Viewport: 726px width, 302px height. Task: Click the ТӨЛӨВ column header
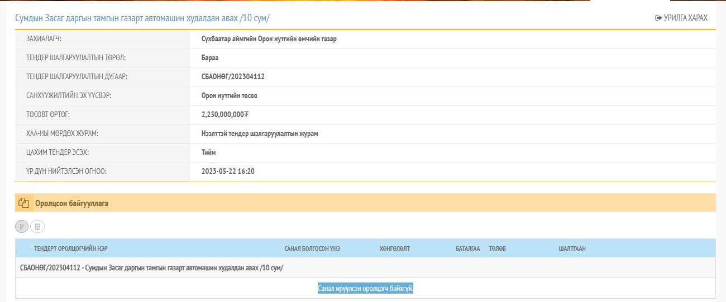[x=497, y=249]
